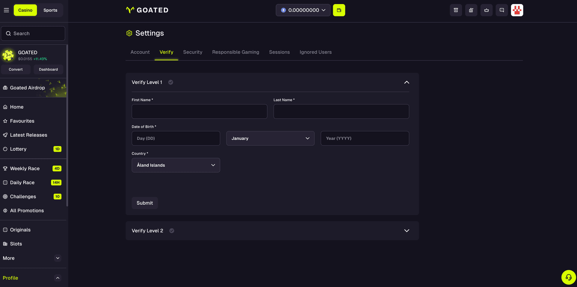Open the birth month dropdown showing January

point(270,138)
